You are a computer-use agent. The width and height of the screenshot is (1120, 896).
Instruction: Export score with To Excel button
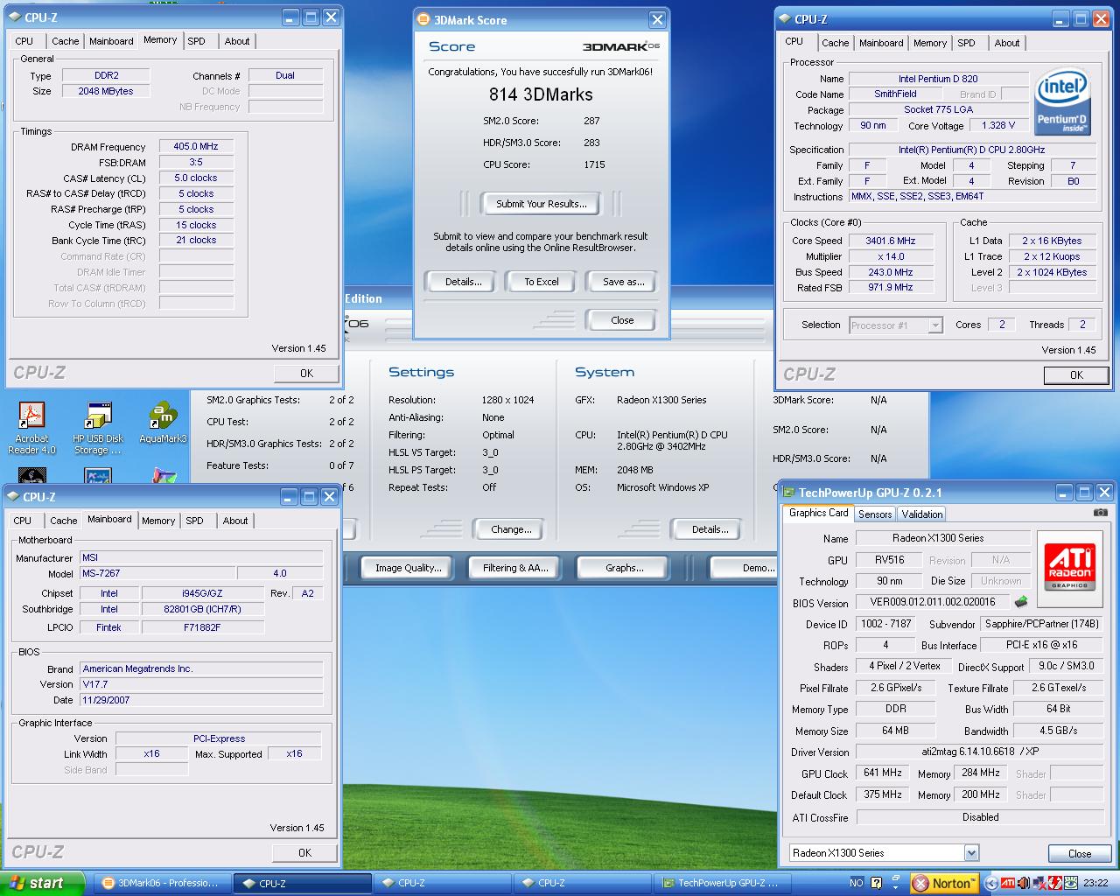[x=541, y=282]
